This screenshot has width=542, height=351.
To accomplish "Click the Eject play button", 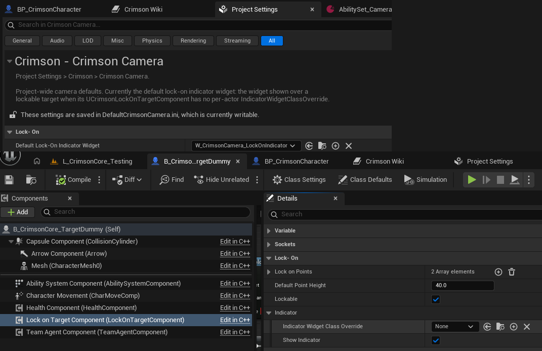I will [x=515, y=179].
